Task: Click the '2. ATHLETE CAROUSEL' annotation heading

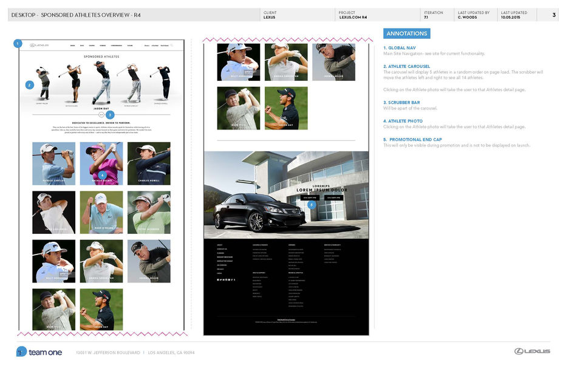Action: (x=406, y=66)
